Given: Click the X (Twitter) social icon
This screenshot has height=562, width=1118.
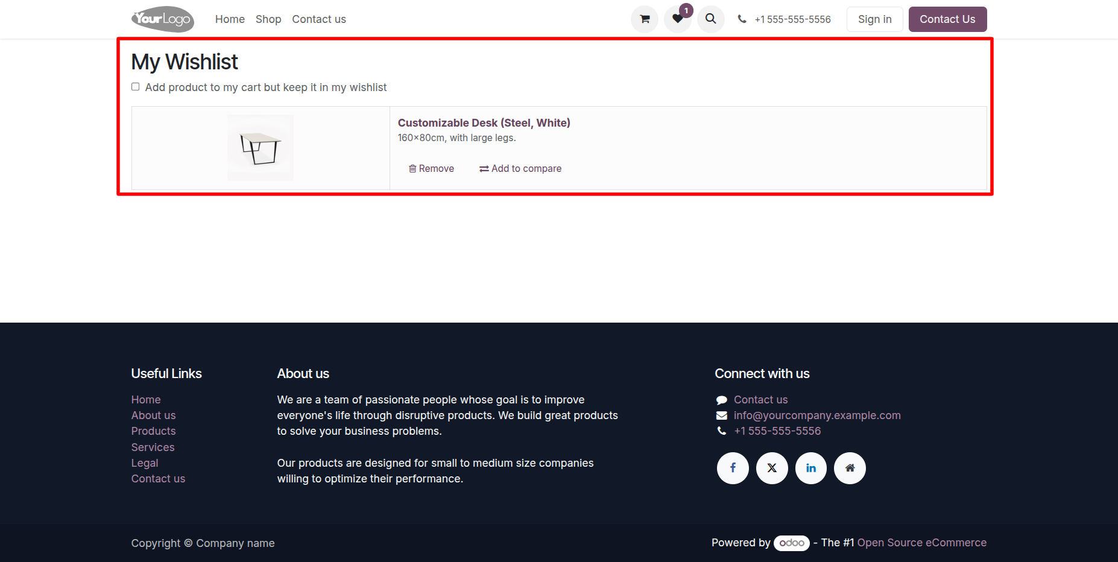Looking at the screenshot, I should click(772, 468).
